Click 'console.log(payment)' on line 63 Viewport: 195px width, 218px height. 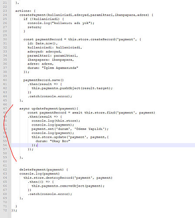(40, 174)
